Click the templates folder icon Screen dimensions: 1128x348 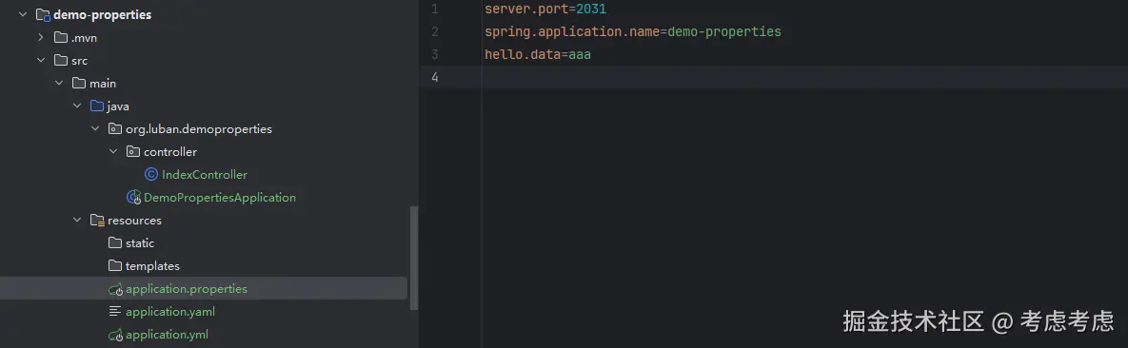click(115, 266)
